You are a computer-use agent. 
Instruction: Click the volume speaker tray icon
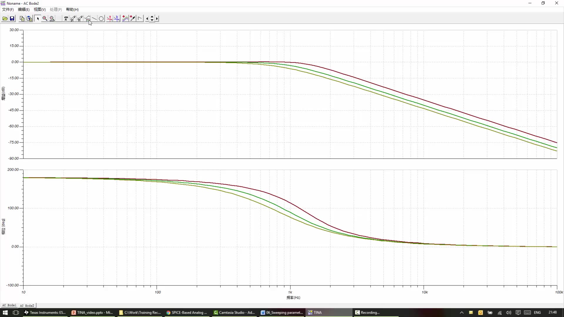pyautogui.click(x=509, y=313)
